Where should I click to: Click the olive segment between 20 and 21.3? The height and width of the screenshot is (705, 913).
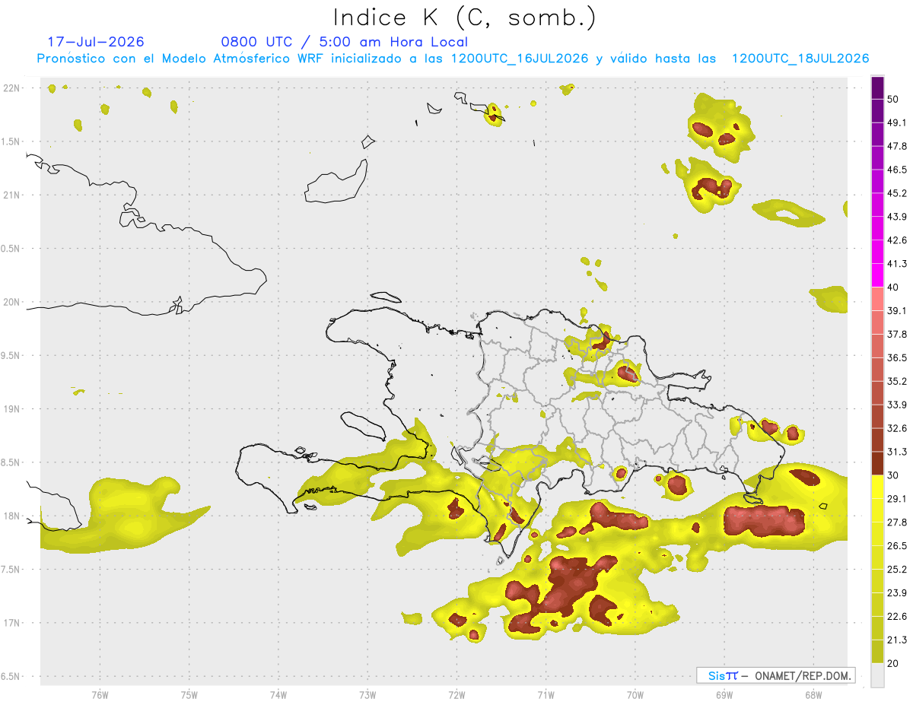coord(877,651)
